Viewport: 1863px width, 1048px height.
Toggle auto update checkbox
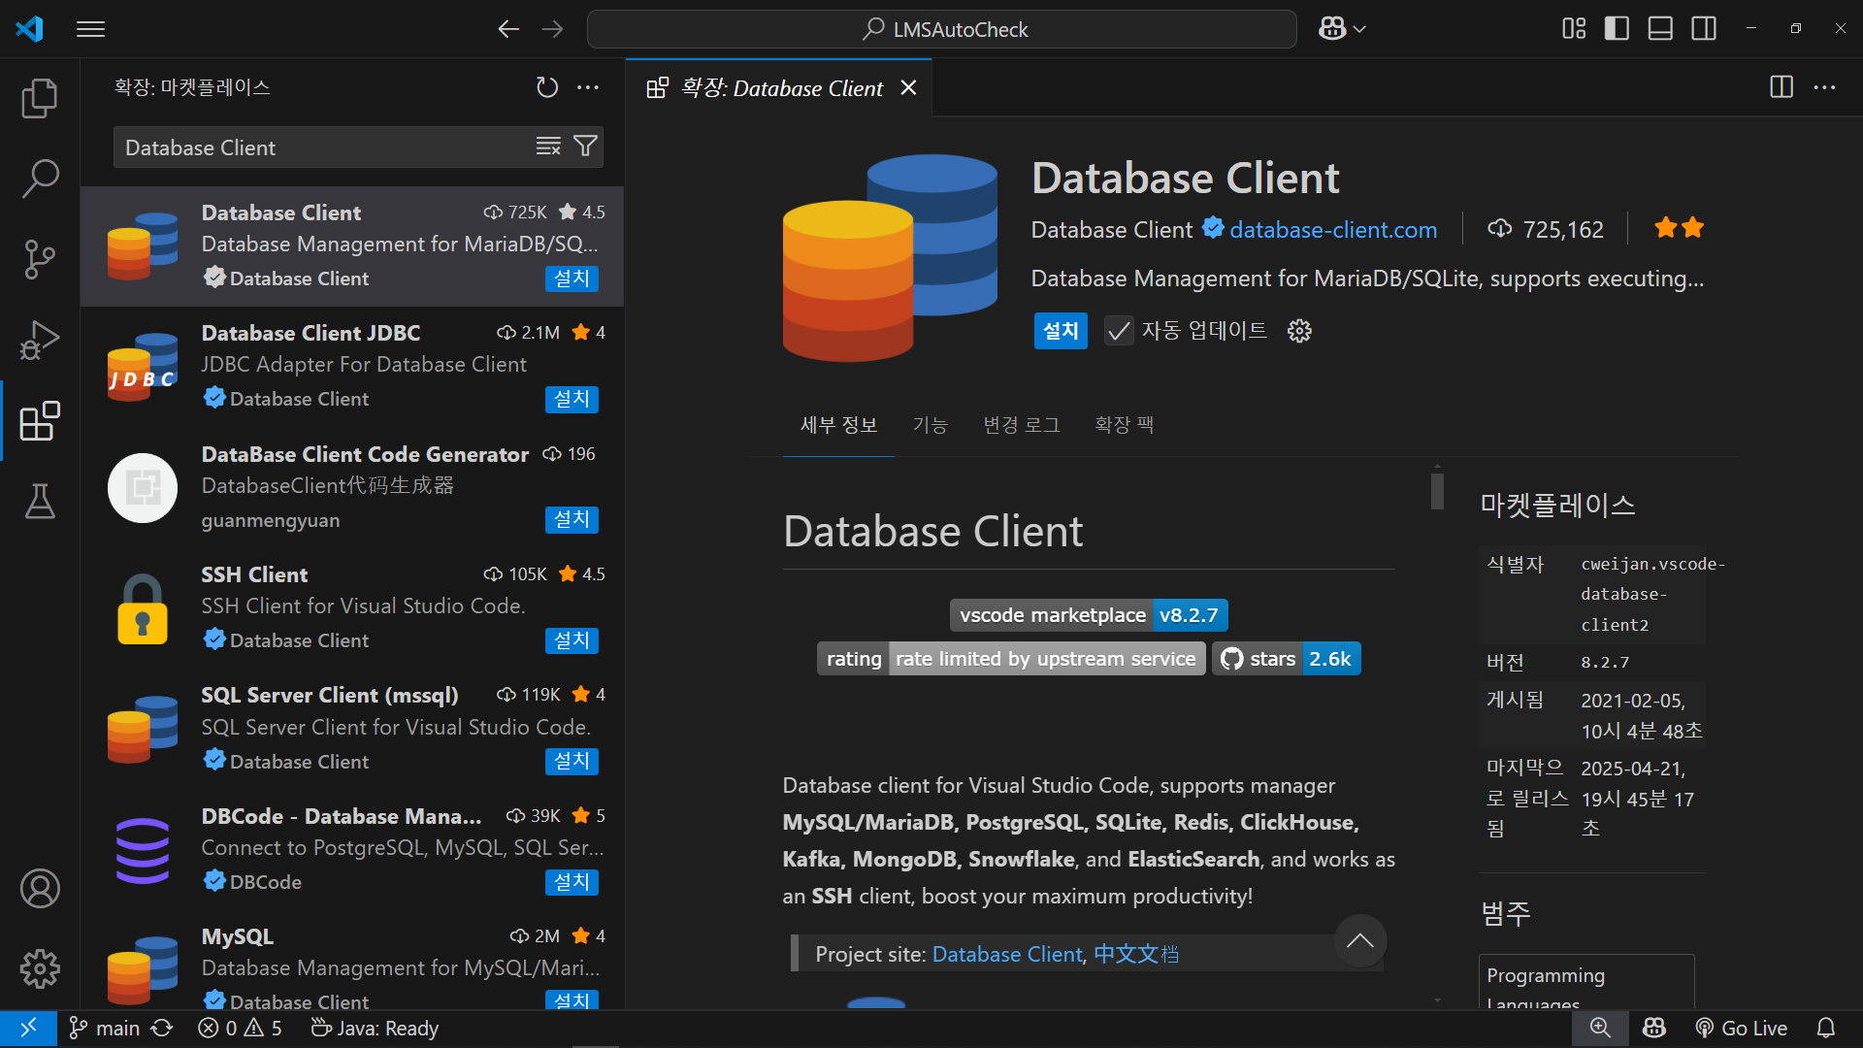[1119, 331]
